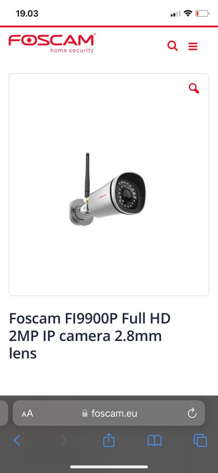
Task: Tap the 19.03 clock in the status bar
Action: click(x=27, y=14)
